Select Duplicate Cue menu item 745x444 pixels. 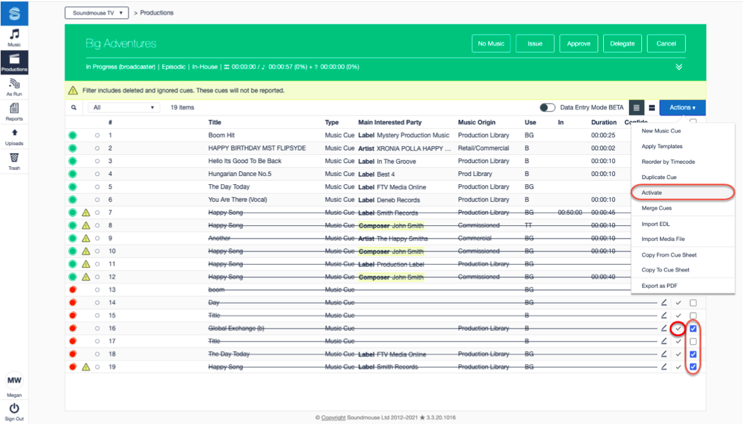pos(659,177)
